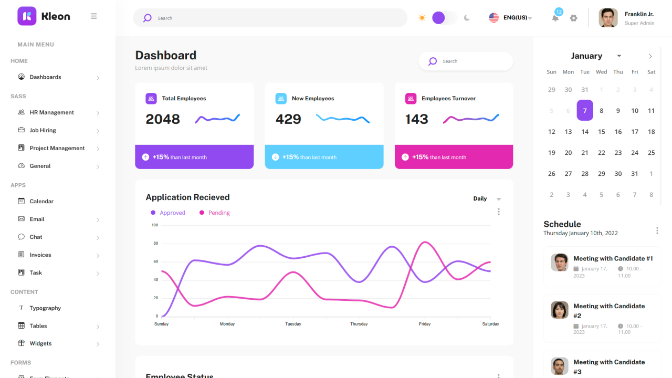
Task: Click the settings gear icon
Action: pos(573,18)
